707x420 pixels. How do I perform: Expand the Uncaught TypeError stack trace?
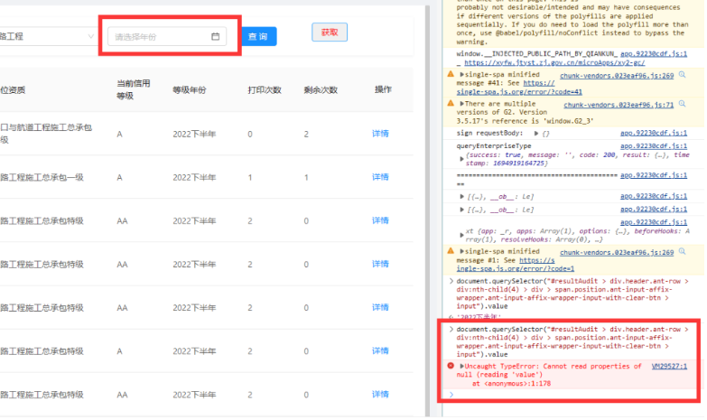(461, 366)
